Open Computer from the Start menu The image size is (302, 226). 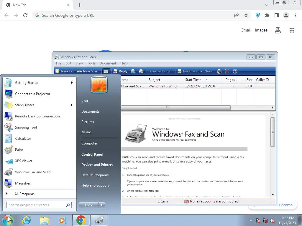pyautogui.click(x=89, y=143)
